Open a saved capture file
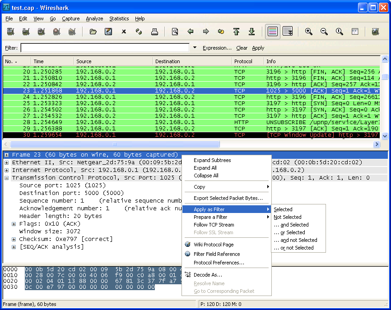The height and width of the screenshot is (310, 391). 93,32
